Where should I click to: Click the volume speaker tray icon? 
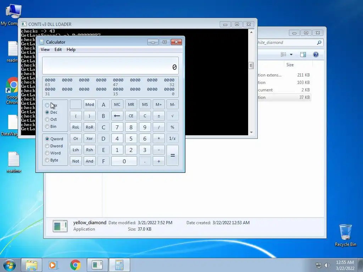click(327, 265)
